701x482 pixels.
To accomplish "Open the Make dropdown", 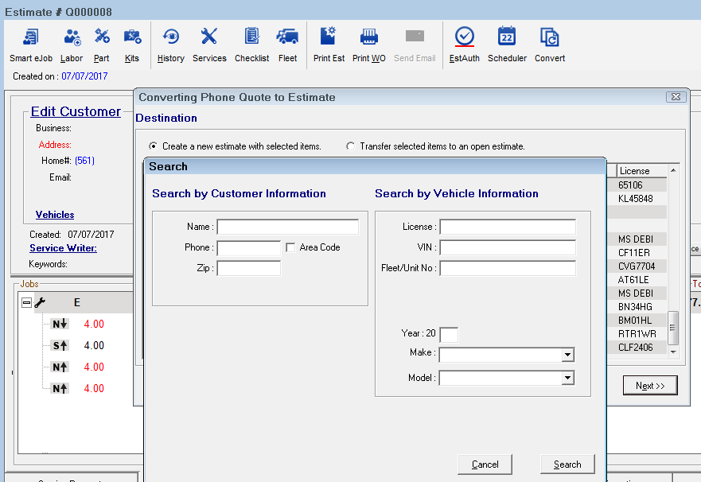I will (567, 355).
